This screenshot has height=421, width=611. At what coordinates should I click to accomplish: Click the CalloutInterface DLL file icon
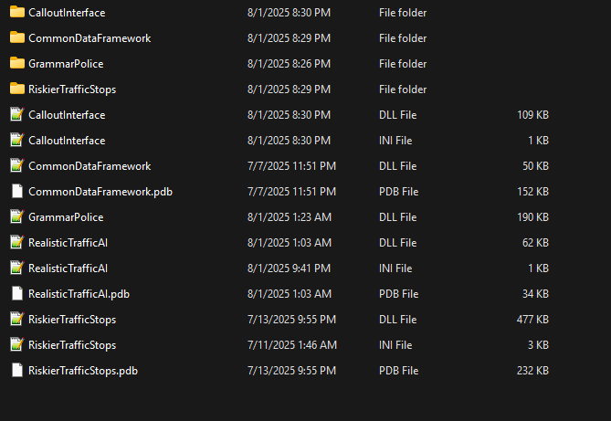click(x=16, y=115)
